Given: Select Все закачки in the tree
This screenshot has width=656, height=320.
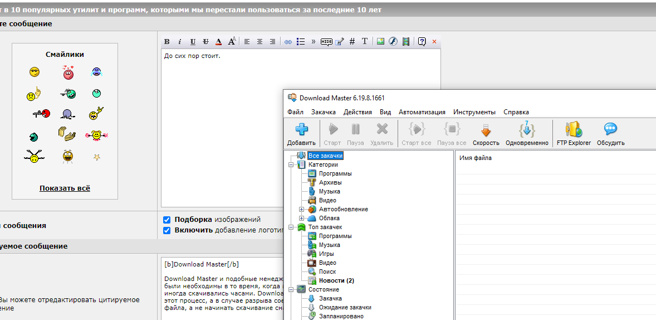Looking at the screenshot, I should [325, 156].
